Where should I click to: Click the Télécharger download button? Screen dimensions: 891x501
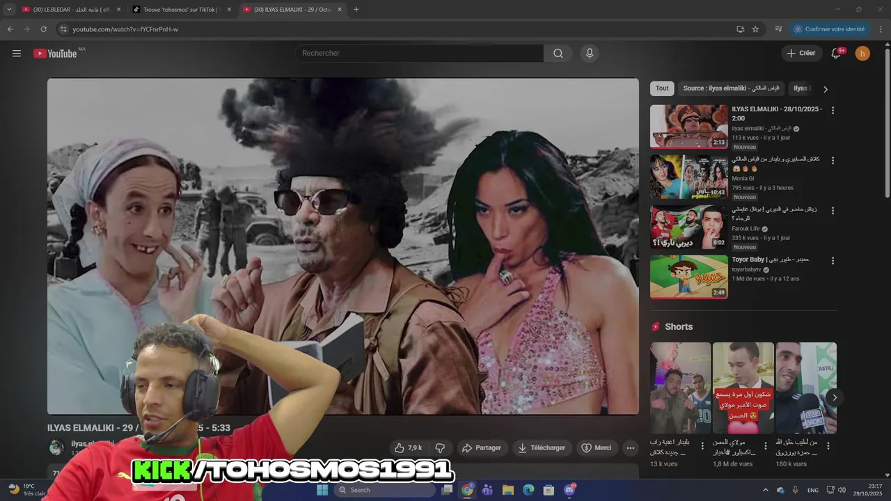tap(542, 448)
